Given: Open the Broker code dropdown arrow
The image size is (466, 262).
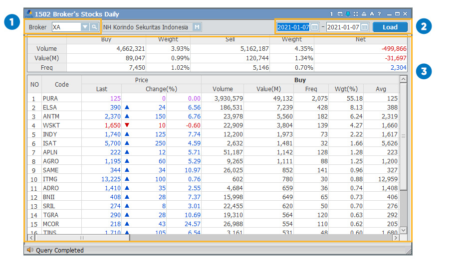Looking at the screenshot, I should [x=85, y=27].
